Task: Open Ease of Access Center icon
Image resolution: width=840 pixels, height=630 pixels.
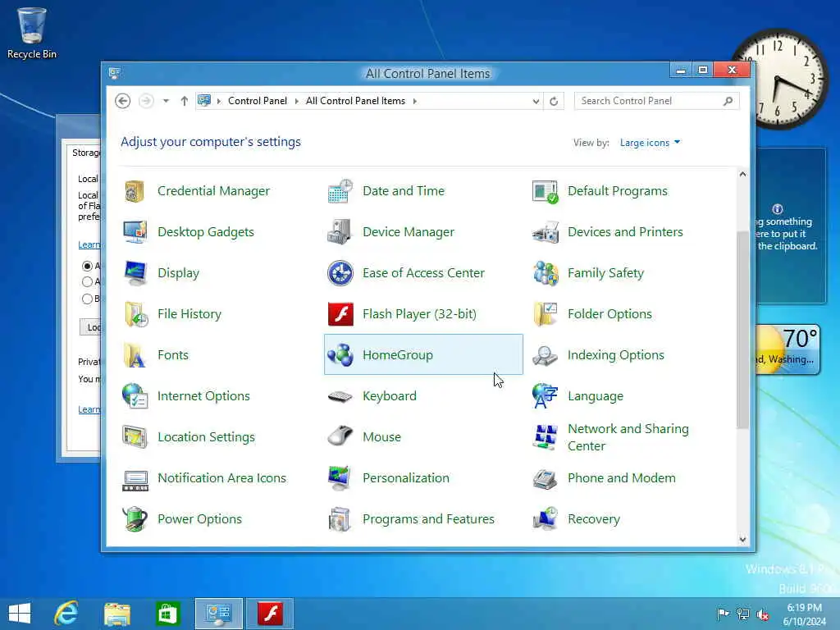Action: 340,273
